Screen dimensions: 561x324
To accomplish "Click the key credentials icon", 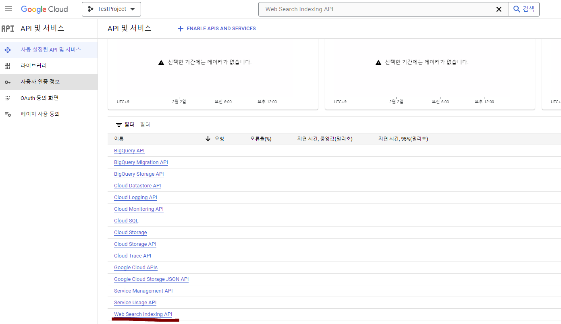I will coord(7,82).
